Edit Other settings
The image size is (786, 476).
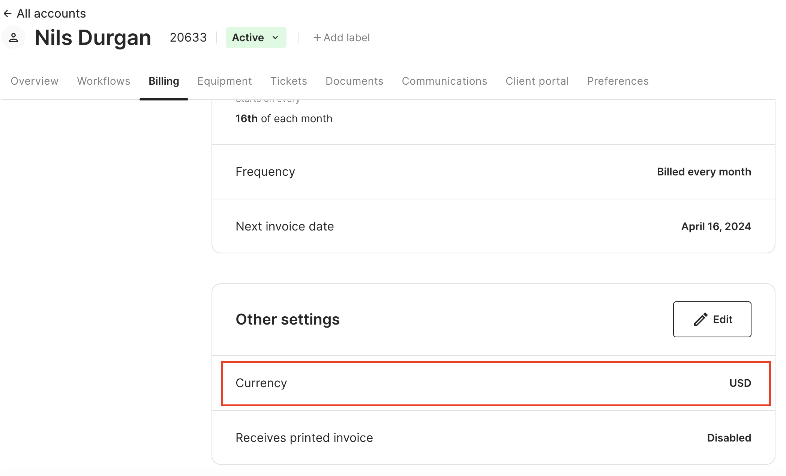712,319
